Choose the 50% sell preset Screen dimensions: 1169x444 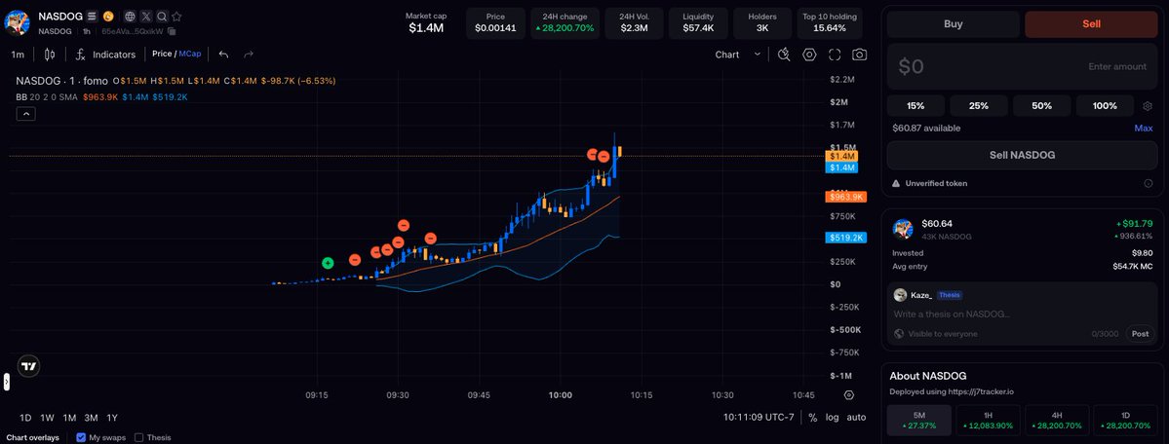(x=1041, y=106)
